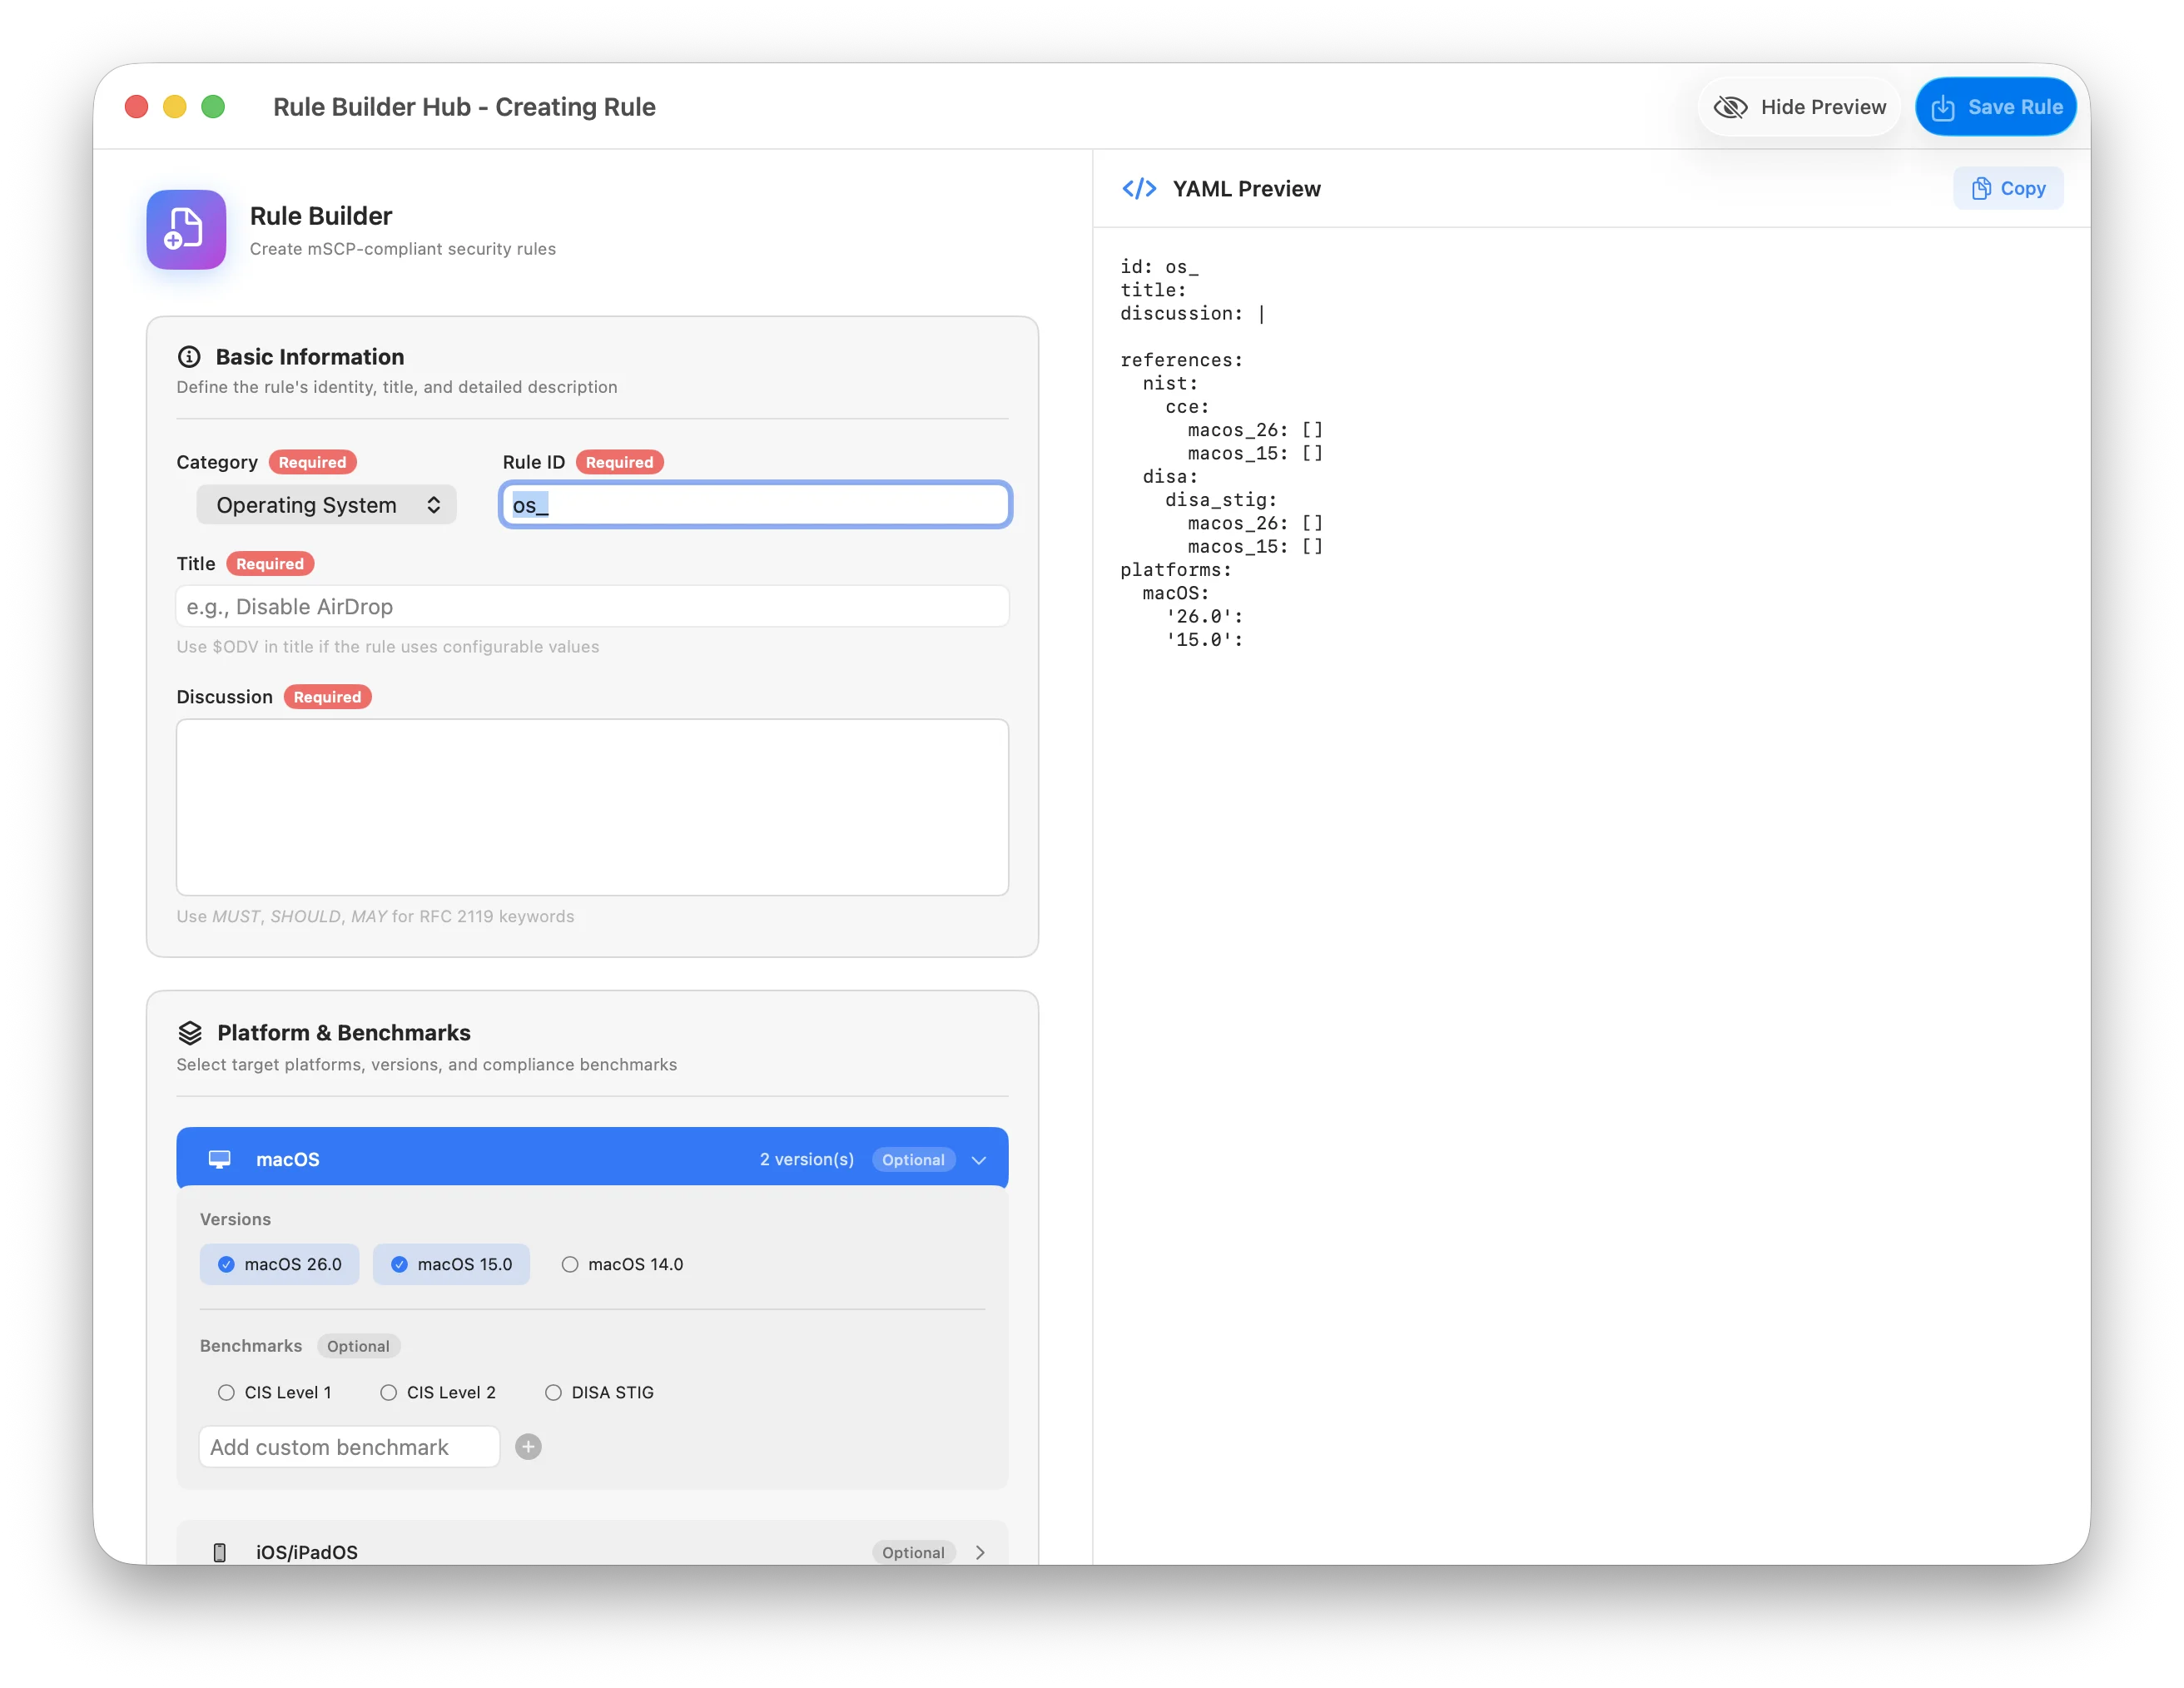The height and width of the screenshot is (1688, 2184).
Task: Copy the YAML preview
Action: pyautogui.click(x=2007, y=189)
